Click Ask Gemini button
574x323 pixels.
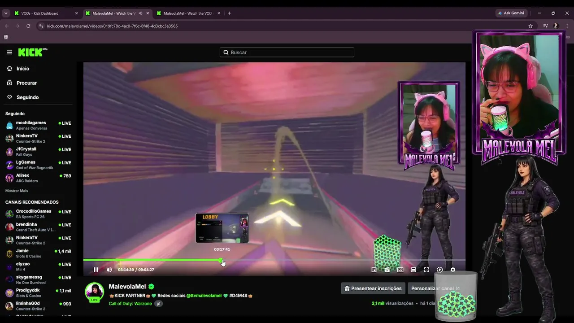point(511,13)
